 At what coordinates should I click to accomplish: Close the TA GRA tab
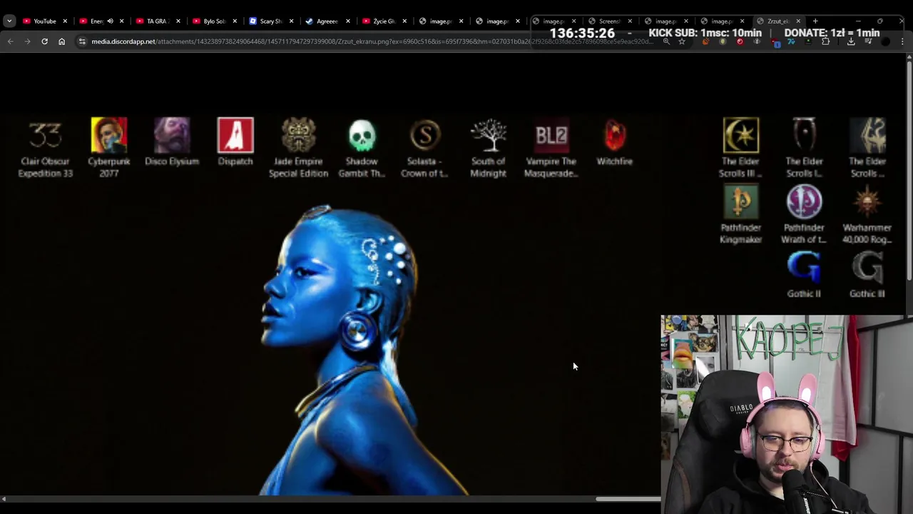[178, 21]
